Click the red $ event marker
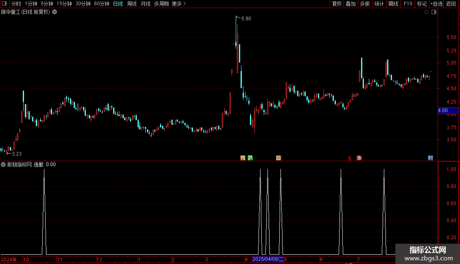This screenshot has height=264, width=460. pyautogui.click(x=350, y=158)
